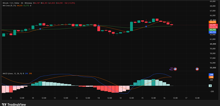
Task: Select MA cross marker on the 15th
Action: [x=146, y=26]
